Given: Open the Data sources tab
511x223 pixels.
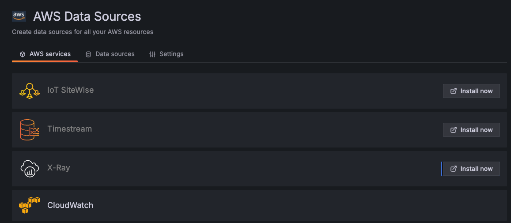Looking at the screenshot, I should (115, 54).
